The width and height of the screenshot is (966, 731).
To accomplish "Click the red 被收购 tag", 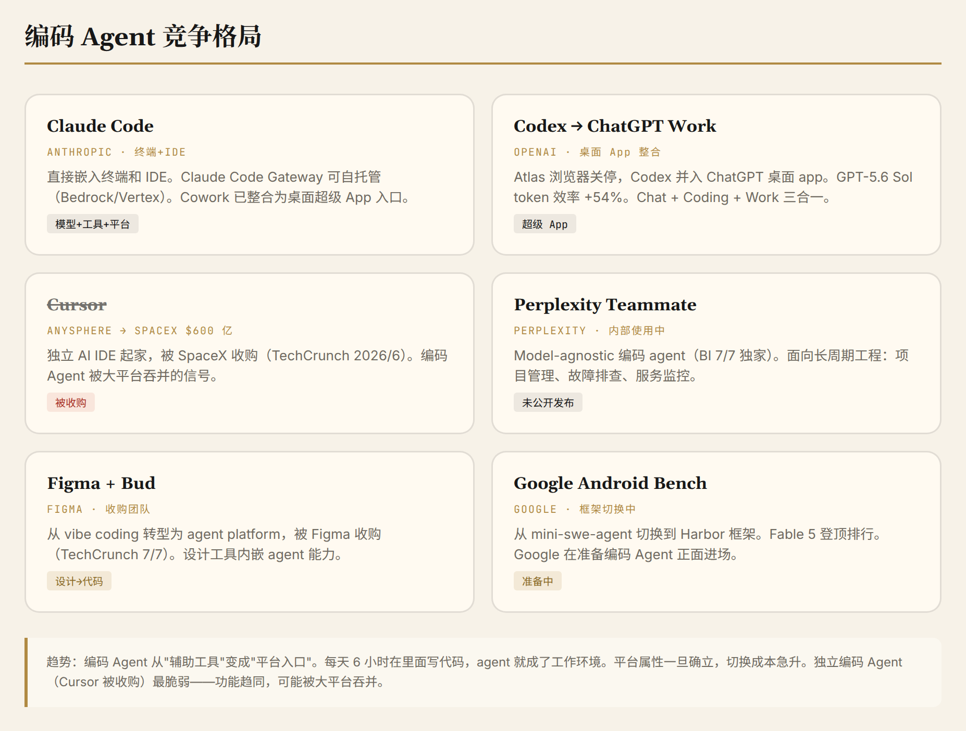I will coord(71,402).
